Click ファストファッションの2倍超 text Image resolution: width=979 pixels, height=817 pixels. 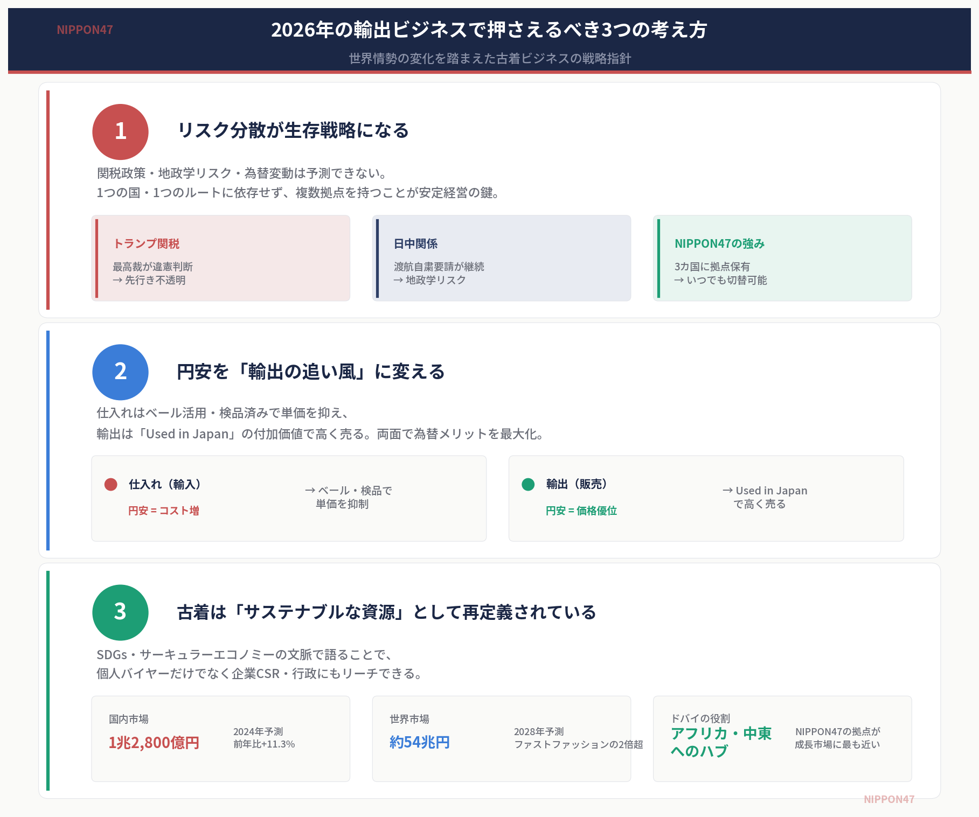(579, 744)
